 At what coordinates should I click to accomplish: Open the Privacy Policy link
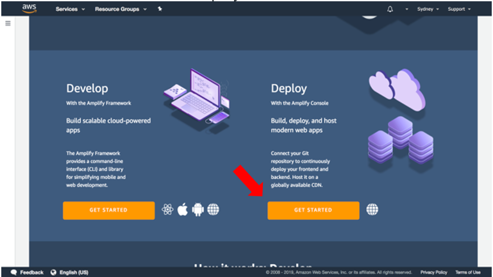pos(433,273)
